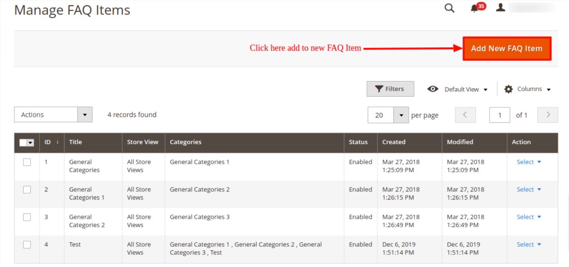569x267 pixels.
Task: Open the notifications bell icon
Action: [x=474, y=9]
